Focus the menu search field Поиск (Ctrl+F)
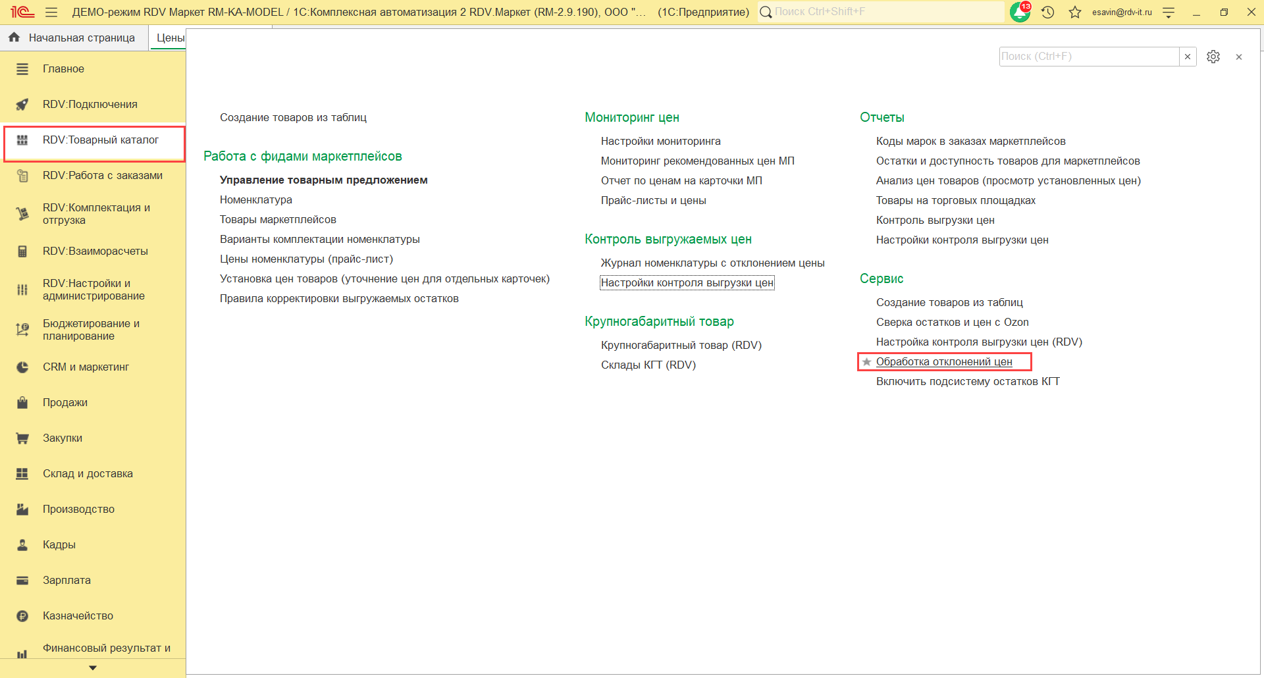 click(x=1089, y=57)
